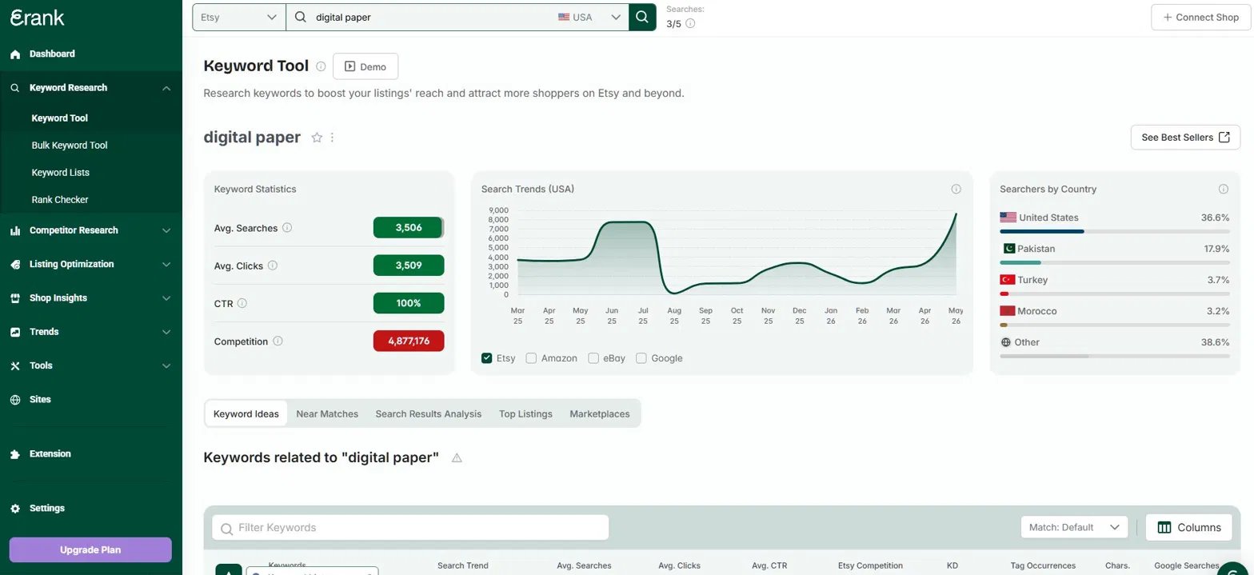The height and width of the screenshot is (575, 1254).
Task: Click the warning triangle beside related keywords heading
Action: [457, 458]
